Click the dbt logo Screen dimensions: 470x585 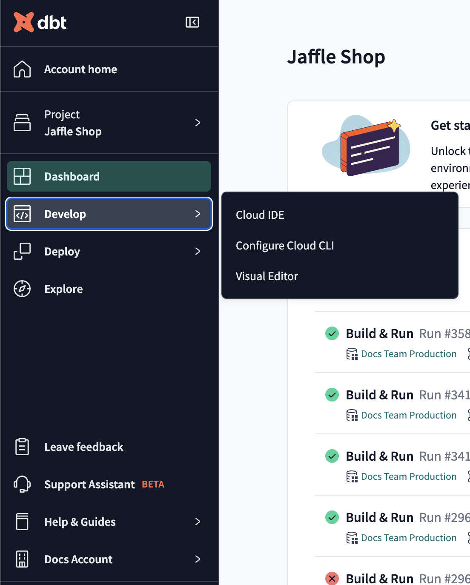click(x=40, y=22)
